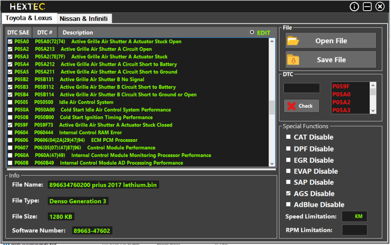Image resolution: width=391 pixels, height=245 pixels.
Task: Check the P0607 Control Module Performance checkbox
Action: [x=10, y=148]
